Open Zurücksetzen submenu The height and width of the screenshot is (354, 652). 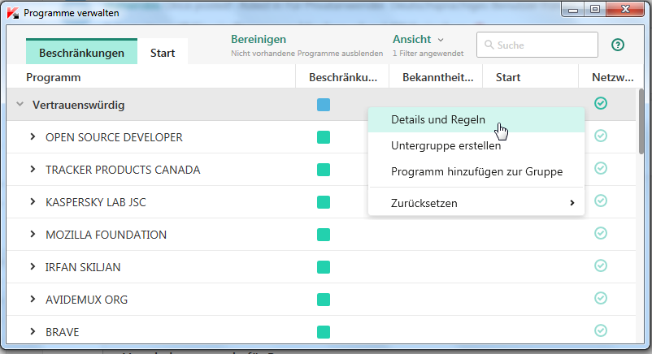[x=476, y=203]
